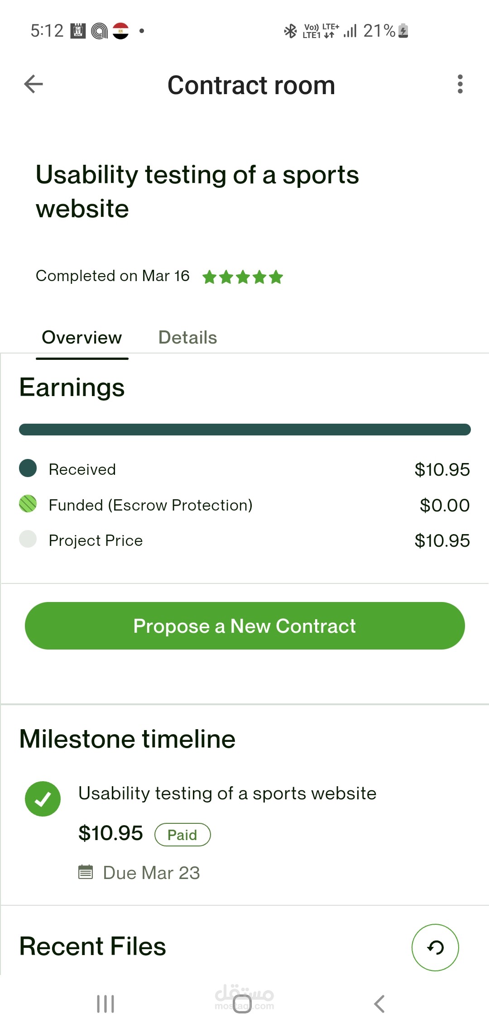Tap the calendar icon beside Due Mar 23
This screenshot has width=489, height=1032.
click(x=86, y=872)
